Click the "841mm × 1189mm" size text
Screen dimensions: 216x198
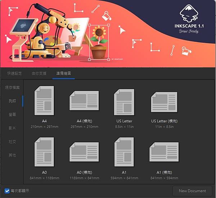44,178
